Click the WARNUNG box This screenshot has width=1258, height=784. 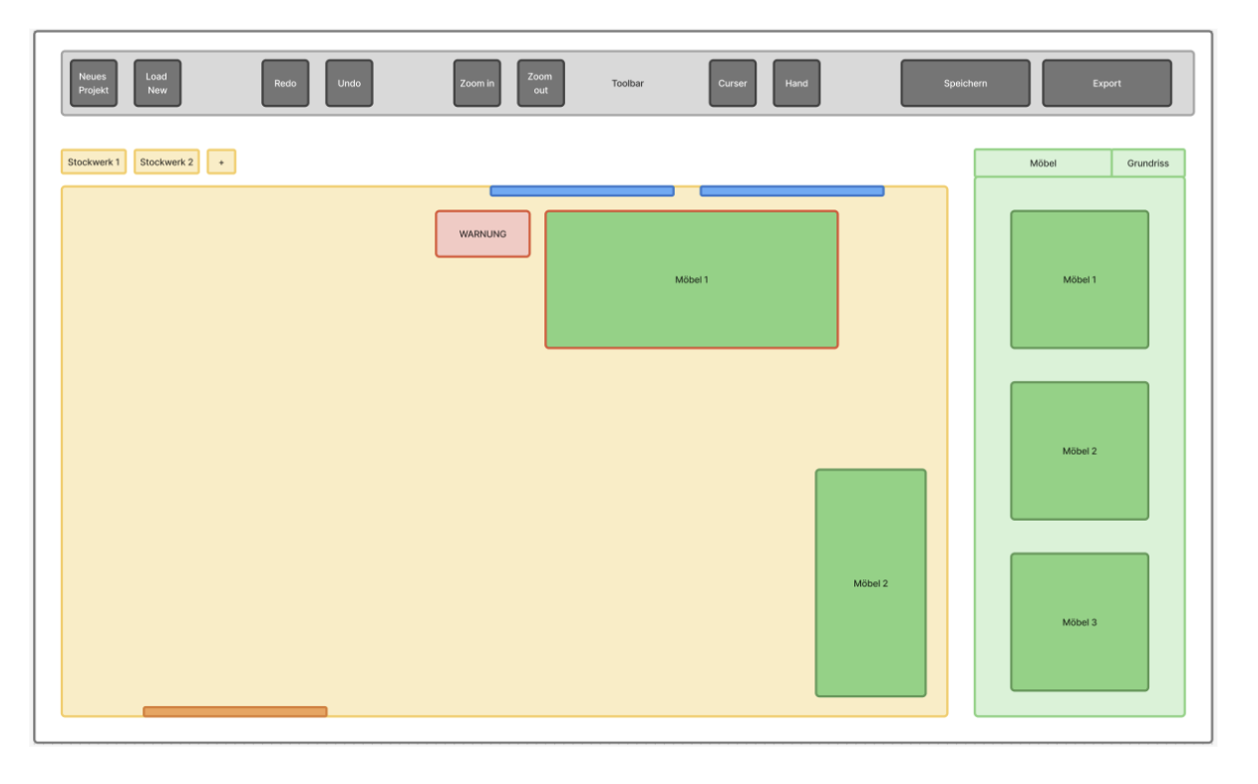point(482,233)
